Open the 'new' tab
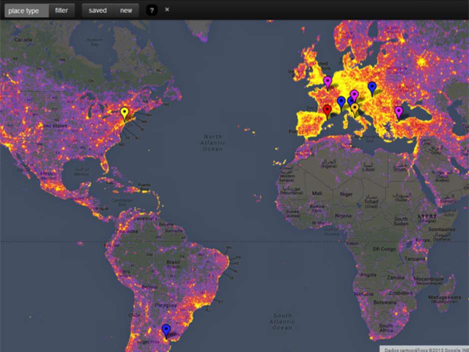 coord(126,10)
